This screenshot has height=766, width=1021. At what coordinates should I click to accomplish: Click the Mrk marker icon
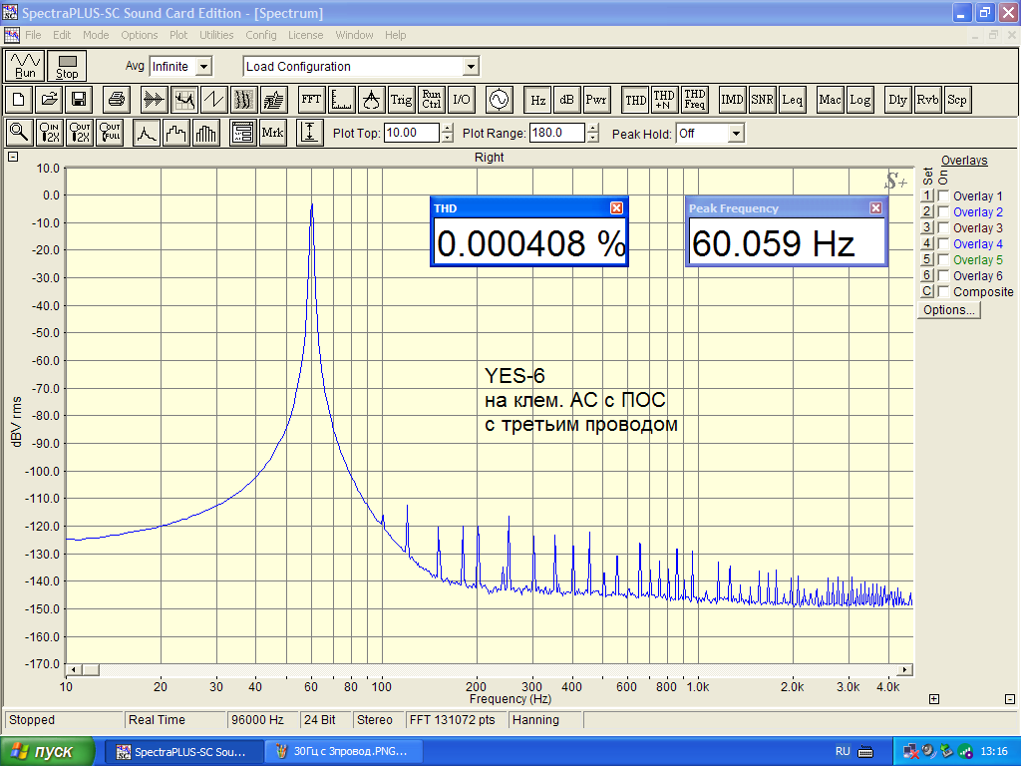(x=272, y=133)
